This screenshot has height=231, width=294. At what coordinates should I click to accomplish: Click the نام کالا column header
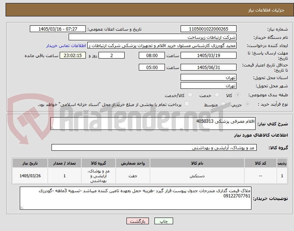[x=197, y=163]
